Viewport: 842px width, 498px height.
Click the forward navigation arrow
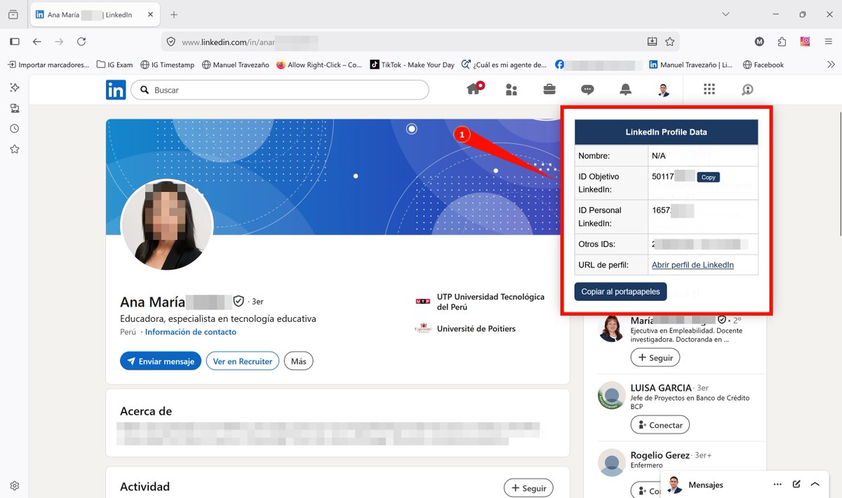coord(59,42)
